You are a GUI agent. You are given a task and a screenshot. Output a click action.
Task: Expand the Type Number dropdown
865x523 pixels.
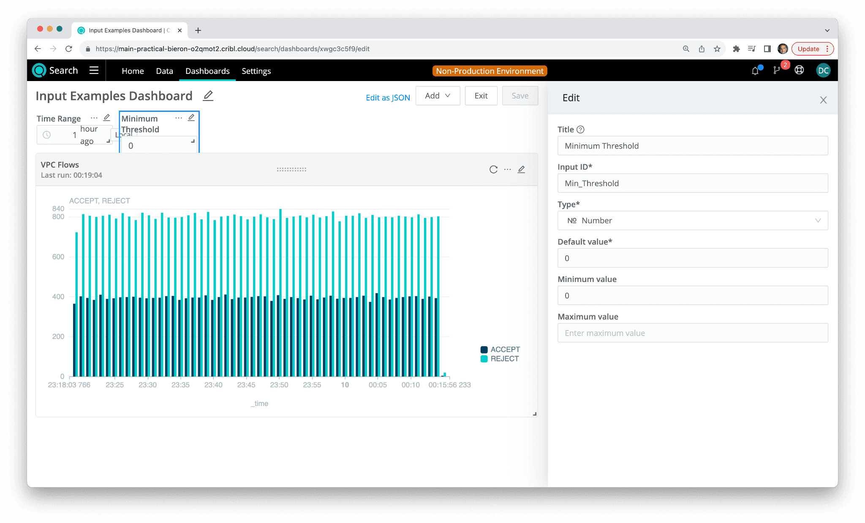click(692, 221)
